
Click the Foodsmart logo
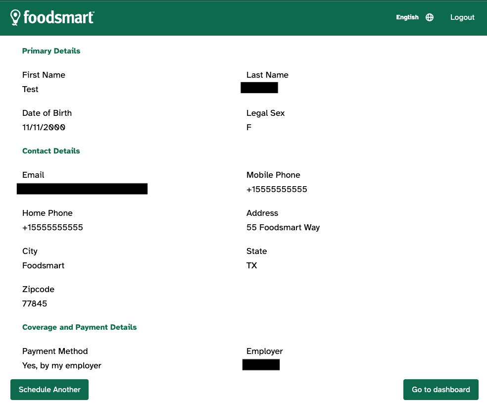52,17
